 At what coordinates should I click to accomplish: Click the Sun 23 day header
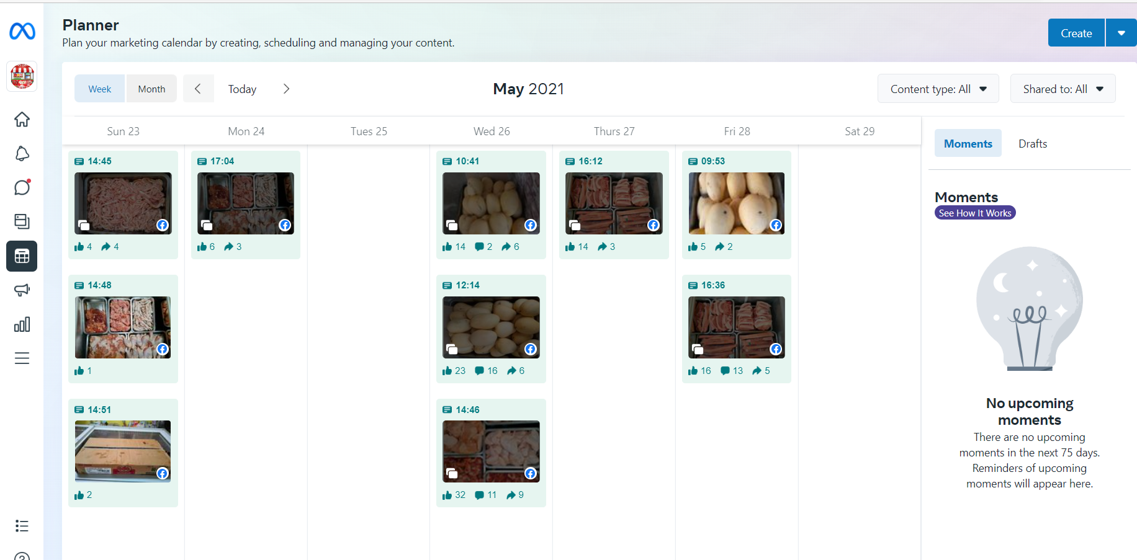tap(123, 131)
